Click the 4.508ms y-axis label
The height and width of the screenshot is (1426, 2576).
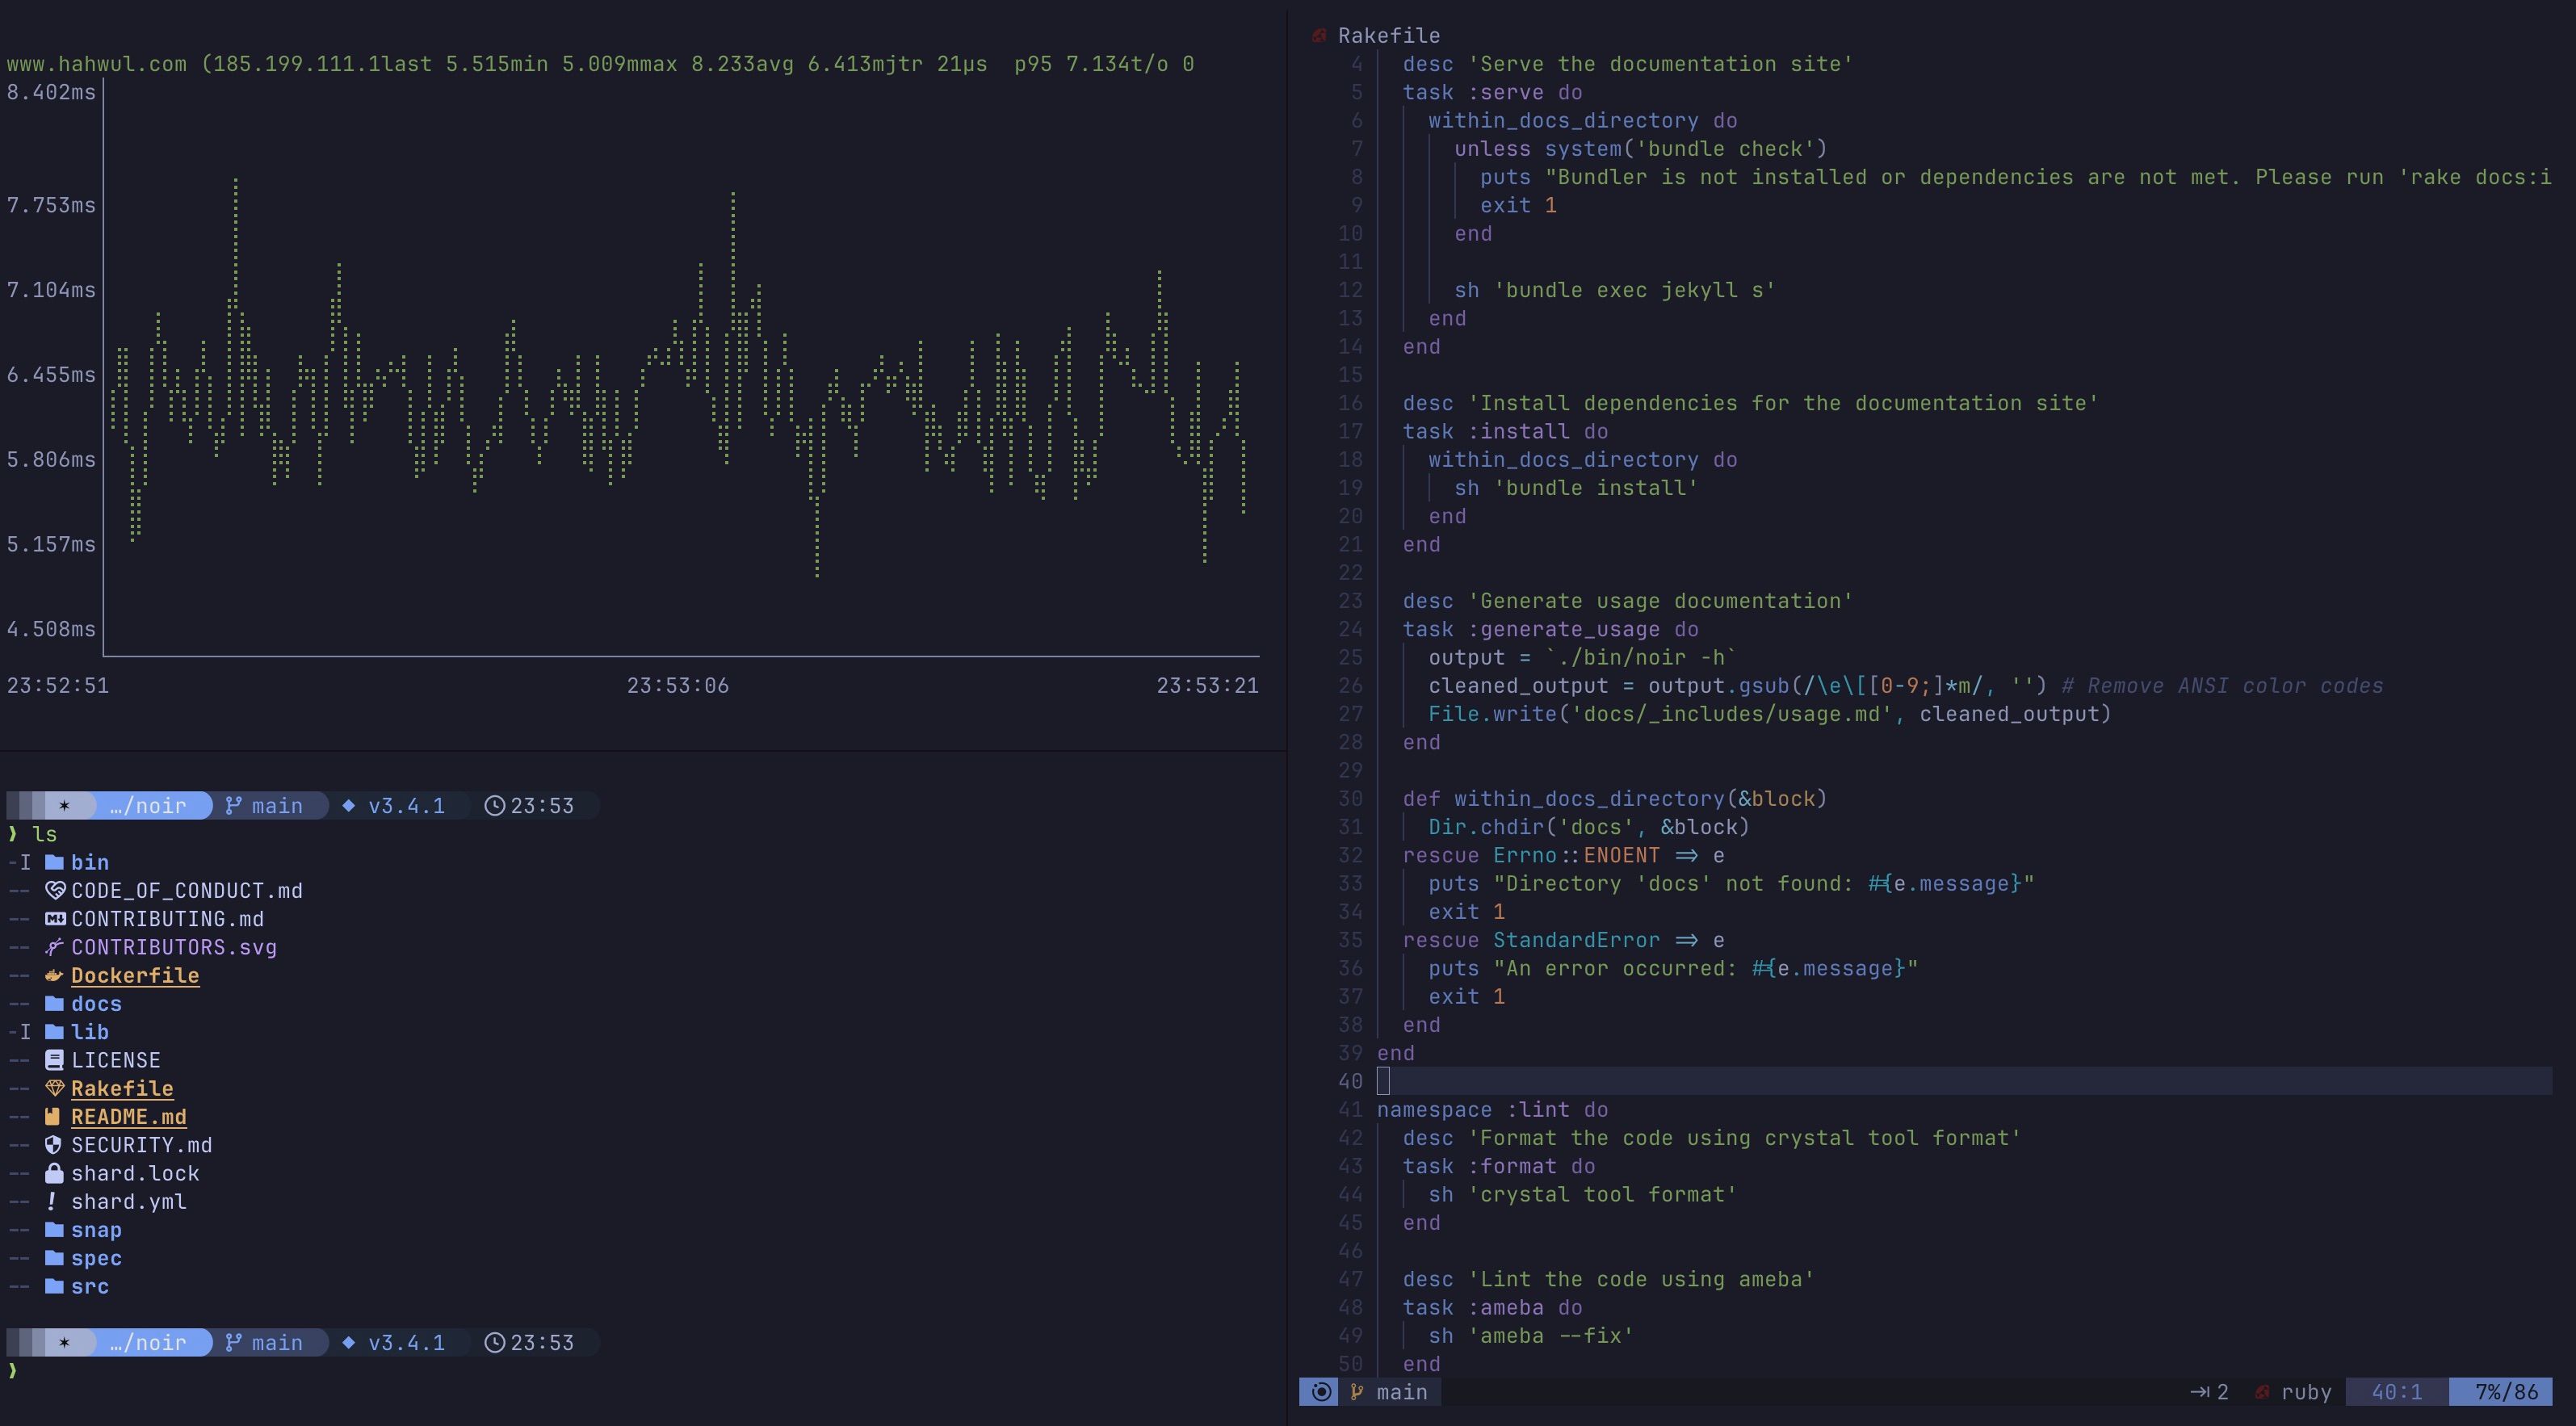click(x=51, y=629)
